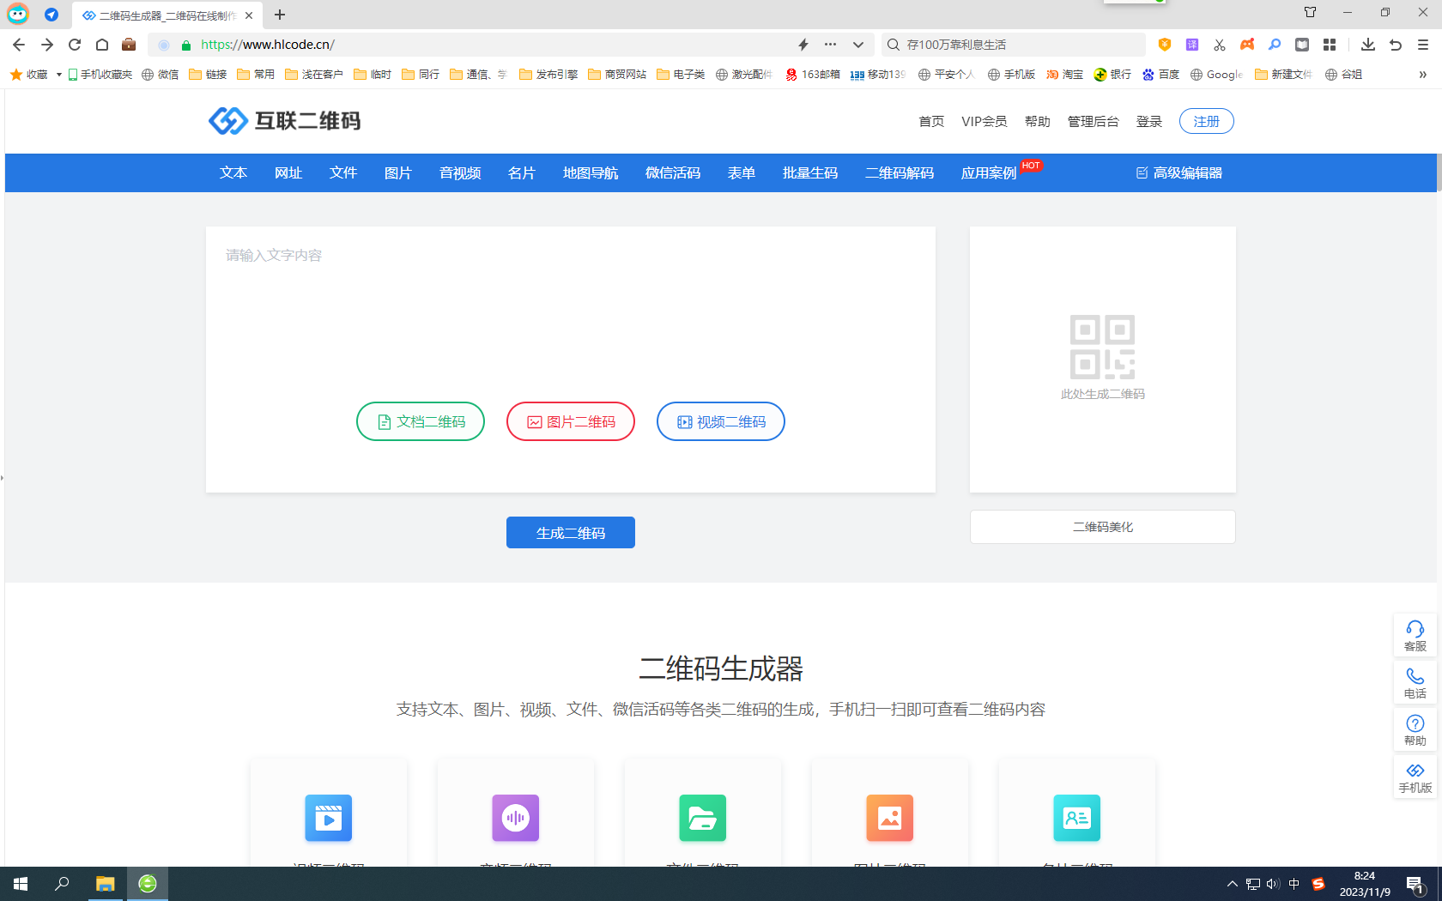Click the browser download icon

[1368, 45]
